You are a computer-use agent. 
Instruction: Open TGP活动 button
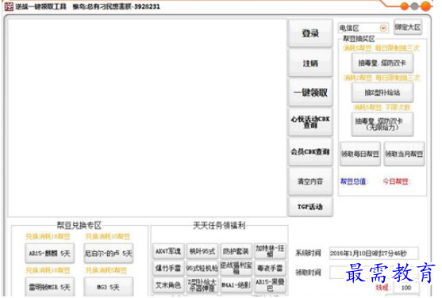310,207
